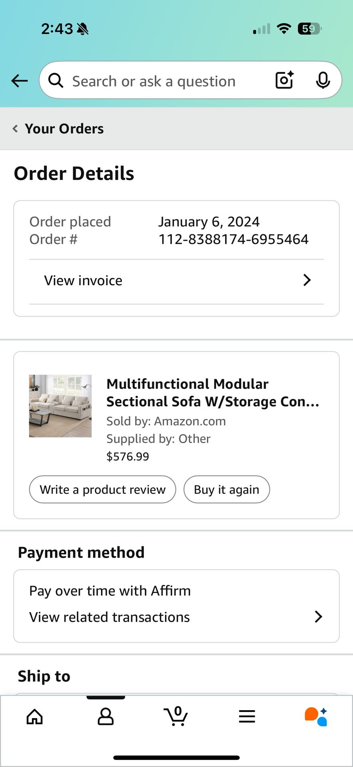Image resolution: width=353 pixels, height=767 pixels.
Task: Expand View invoice chevron
Action: tap(307, 280)
